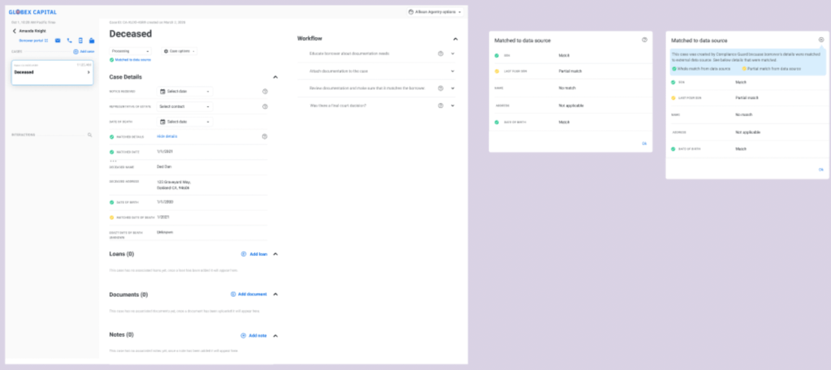The height and width of the screenshot is (370, 831).
Task: Click the Date of Death select date field
Action: [184, 122]
